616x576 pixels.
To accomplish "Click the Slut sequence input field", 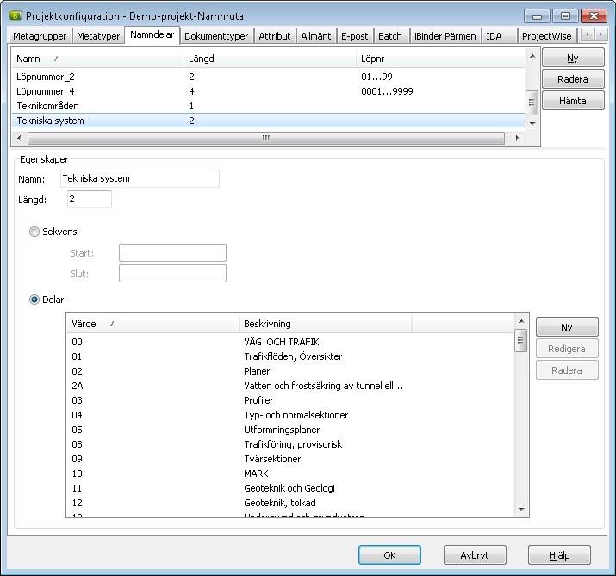I will pos(172,273).
